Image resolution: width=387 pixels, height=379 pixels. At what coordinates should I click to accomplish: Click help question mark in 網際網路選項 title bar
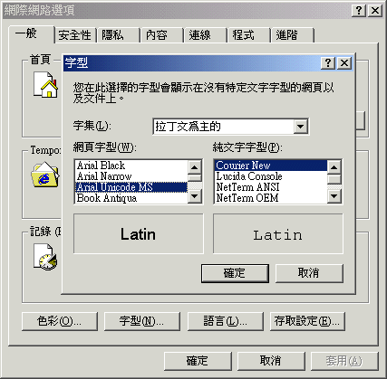pos(359,11)
